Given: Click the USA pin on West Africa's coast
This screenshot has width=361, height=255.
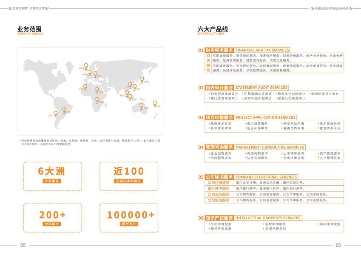Looking at the screenshot, I should [85, 87].
